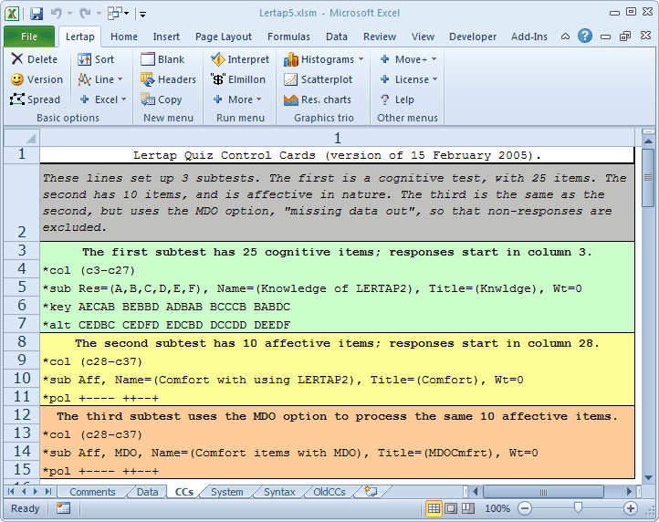Click the Excel application icon in title bar
Viewport: 659px width, 522px height.
(12, 14)
